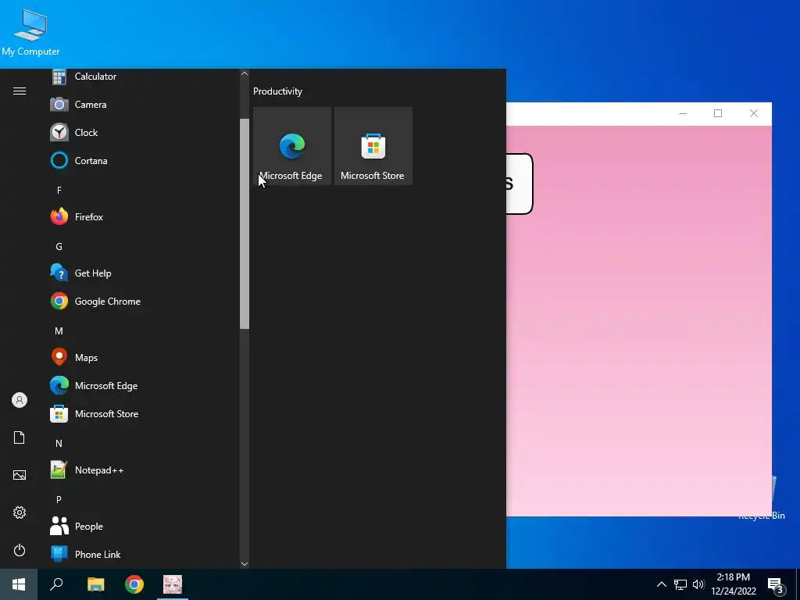Open the user account icon

20,400
